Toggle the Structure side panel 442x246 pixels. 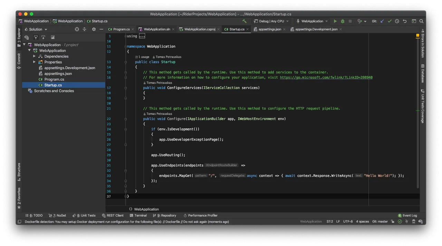(x=19, y=172)
